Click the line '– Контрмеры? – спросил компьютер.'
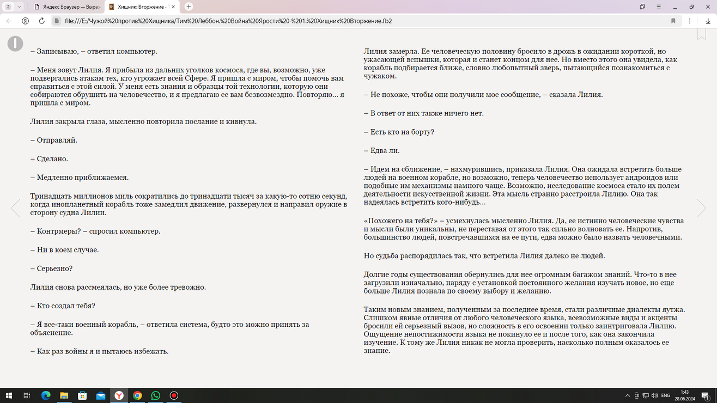 tap(95, 231)
